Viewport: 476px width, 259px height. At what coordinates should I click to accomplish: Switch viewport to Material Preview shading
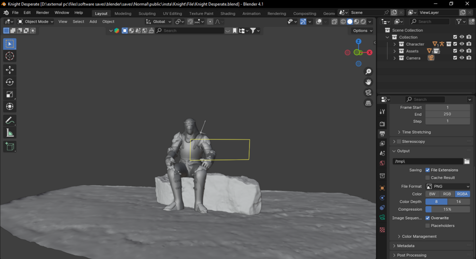pos(356,22)
